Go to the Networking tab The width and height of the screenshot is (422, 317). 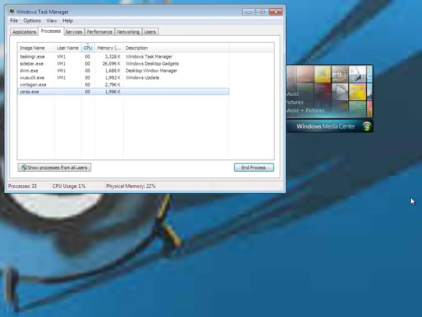coord(128,32)
